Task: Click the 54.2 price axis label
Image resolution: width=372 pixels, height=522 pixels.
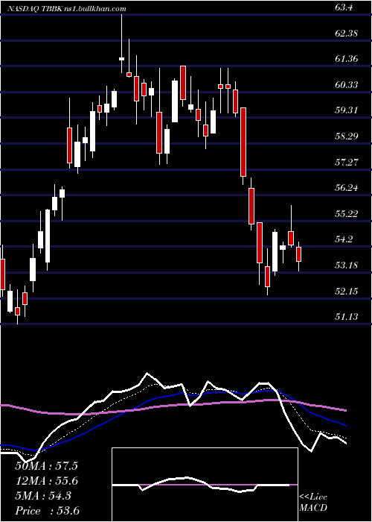Action: tap(343, 239)
